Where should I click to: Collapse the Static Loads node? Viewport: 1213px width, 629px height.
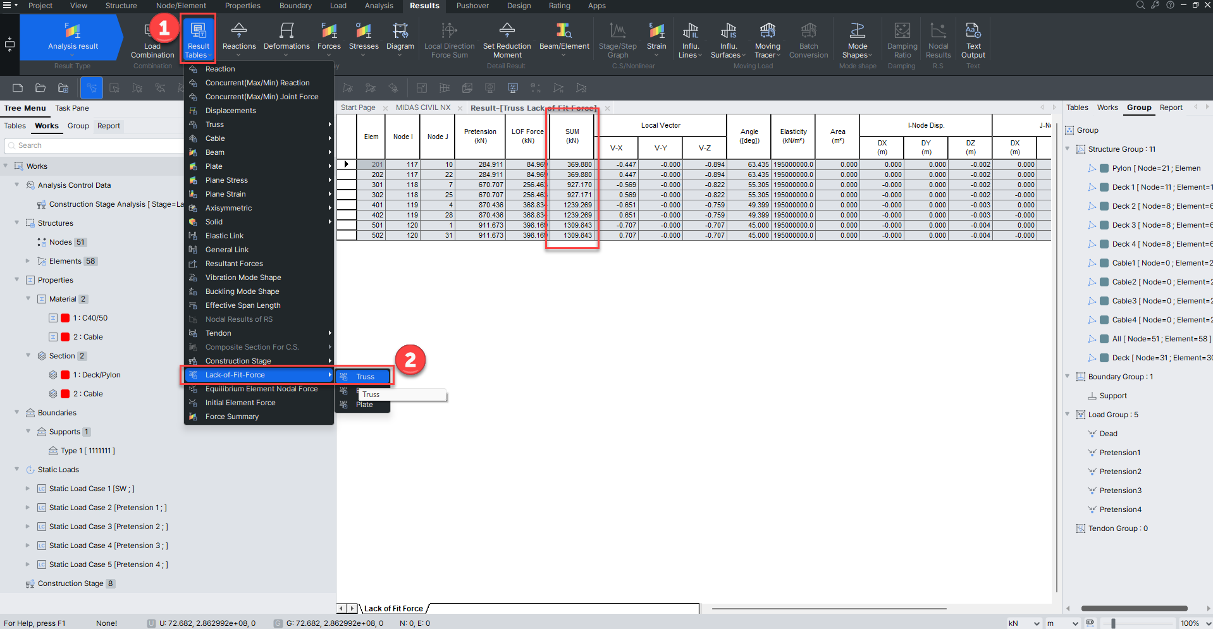click(x=17, y=469)
